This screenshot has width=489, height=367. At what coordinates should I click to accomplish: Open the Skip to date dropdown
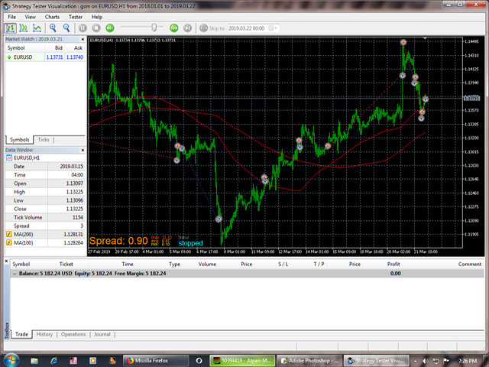click(276, 28)
